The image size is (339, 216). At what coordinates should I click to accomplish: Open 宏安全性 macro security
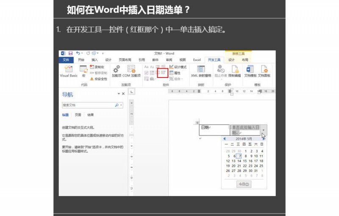click(98, 79)
